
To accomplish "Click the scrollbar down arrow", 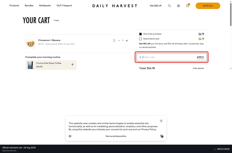I will point(231,68).
